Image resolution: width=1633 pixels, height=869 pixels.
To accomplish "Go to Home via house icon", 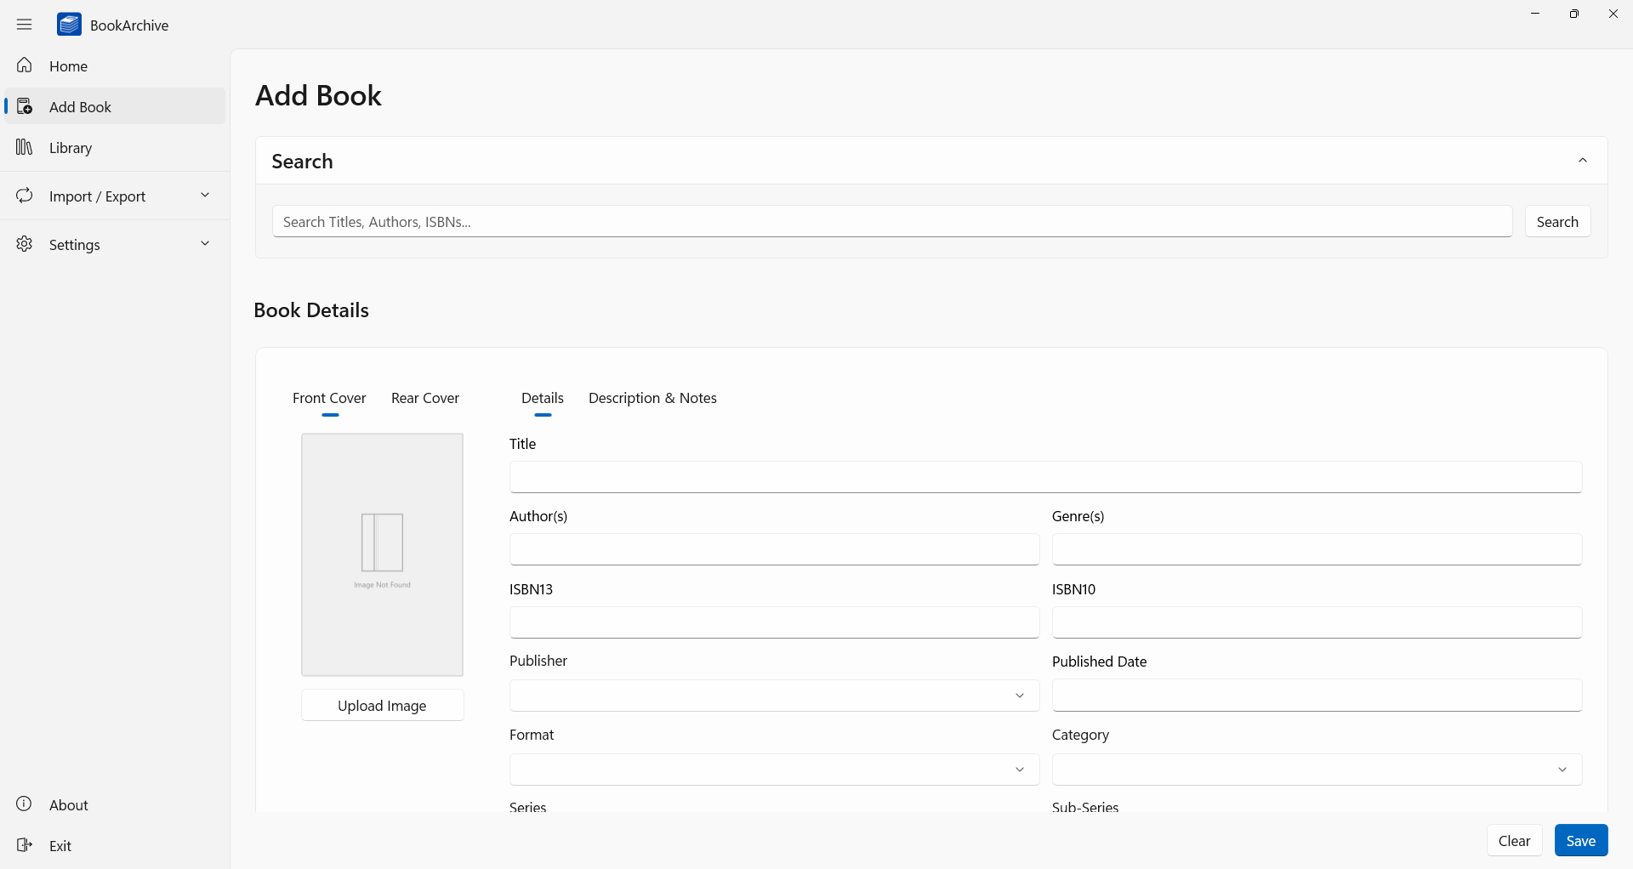I will tap(25, 65).
